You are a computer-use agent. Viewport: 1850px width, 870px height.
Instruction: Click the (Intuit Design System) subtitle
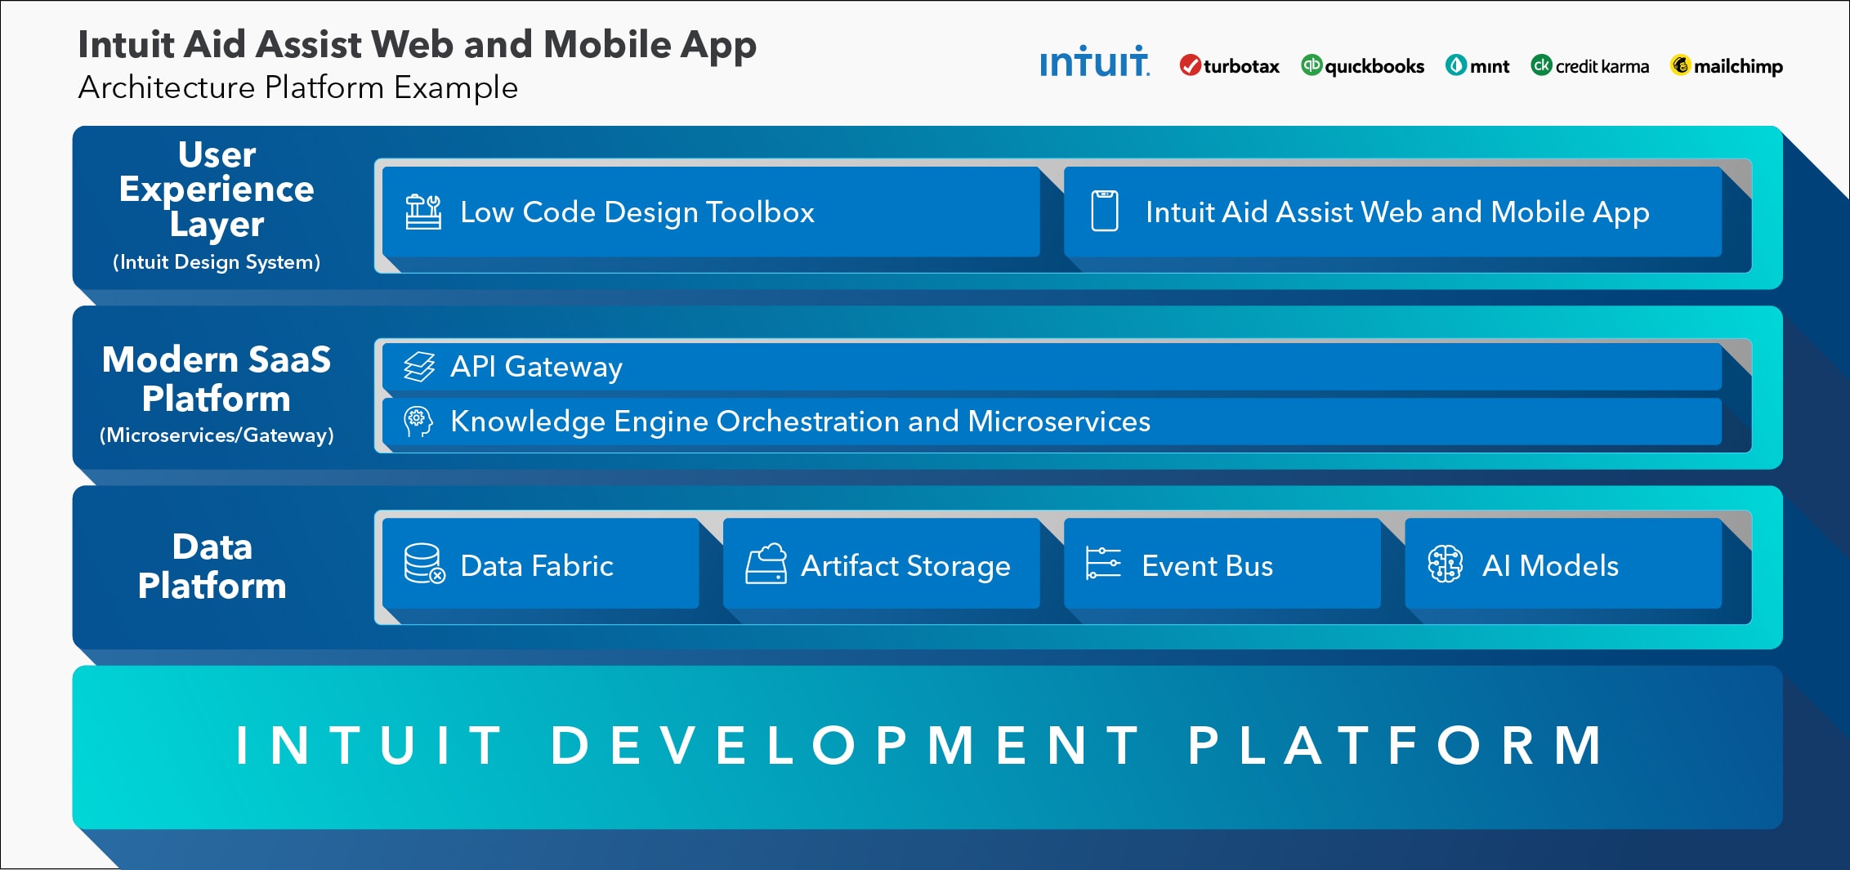(x=217, y=262)
